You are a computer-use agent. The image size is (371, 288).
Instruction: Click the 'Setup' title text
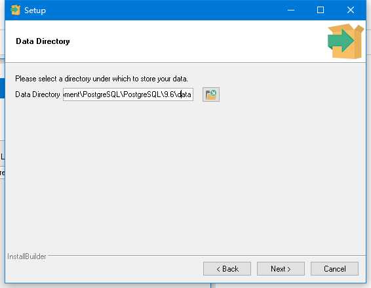(35, 10)
